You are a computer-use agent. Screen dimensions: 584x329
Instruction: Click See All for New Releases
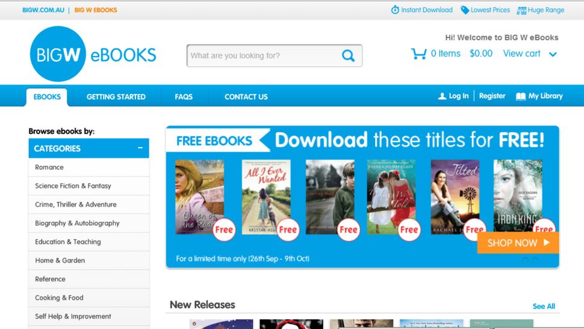(544, 306)
